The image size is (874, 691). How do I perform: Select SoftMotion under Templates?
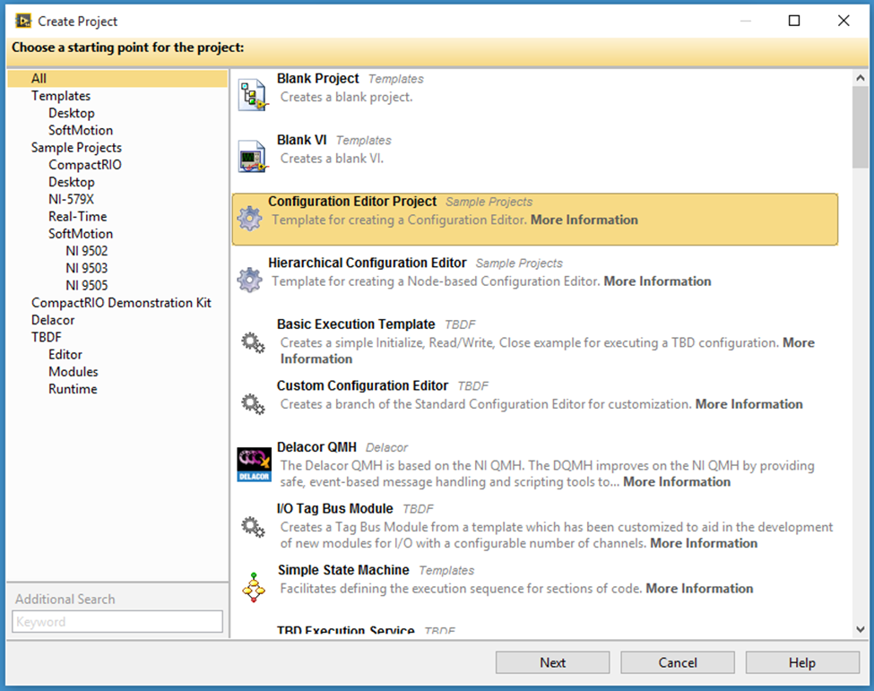click(81, 130)
